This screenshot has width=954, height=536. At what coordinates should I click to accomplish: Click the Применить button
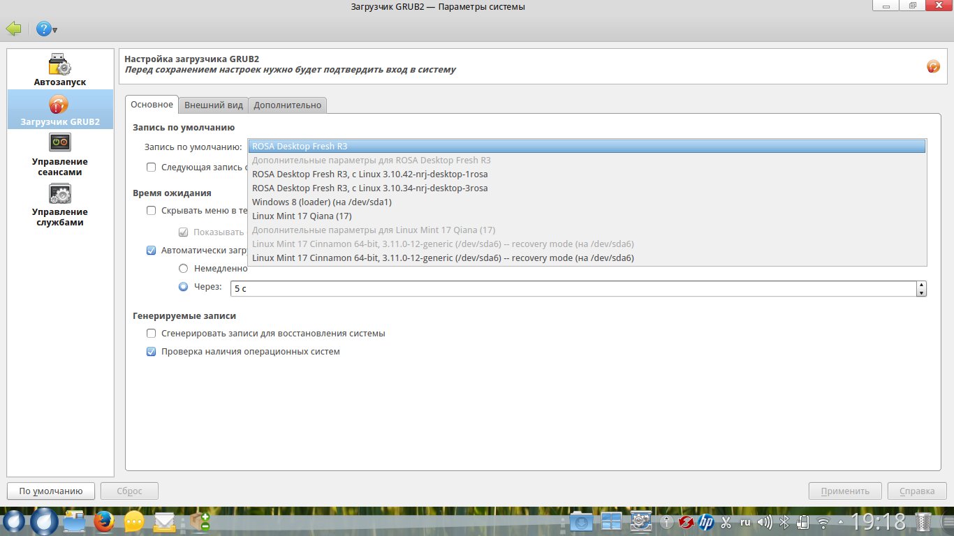pyautogui.click(x=845, y=491)
